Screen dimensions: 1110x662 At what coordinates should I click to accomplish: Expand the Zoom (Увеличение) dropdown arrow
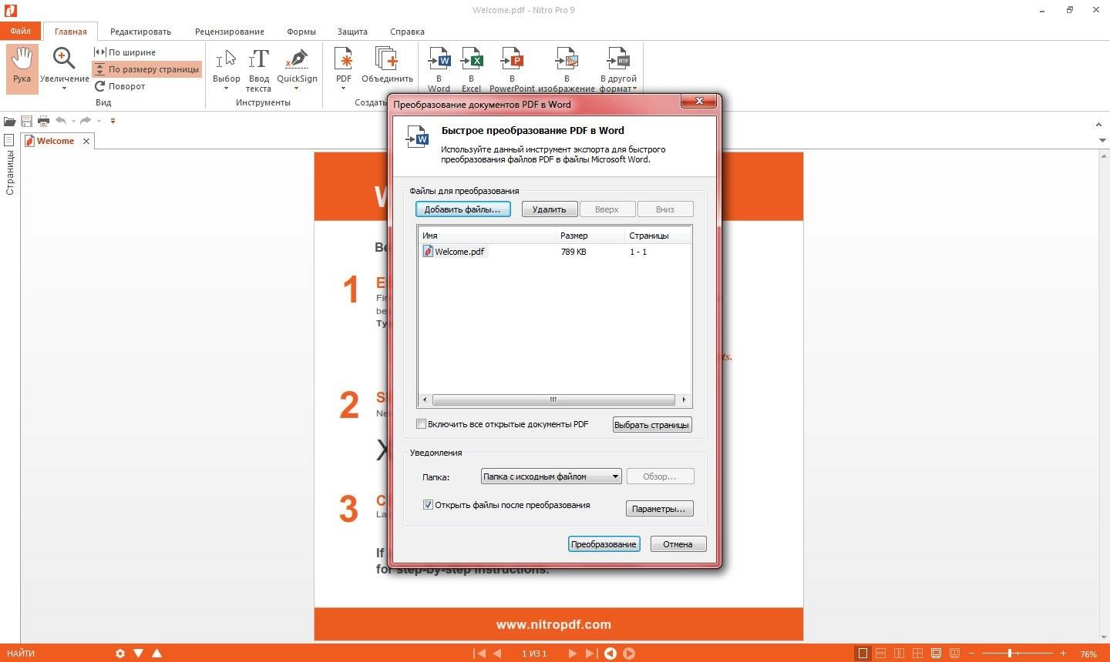tap(64, 89)
